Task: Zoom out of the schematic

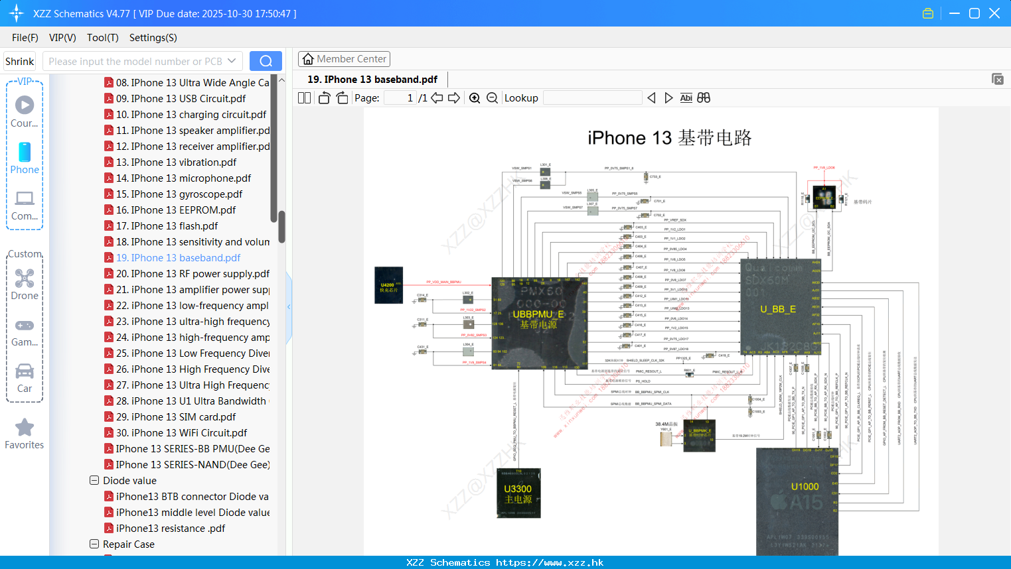Action: pyautogui.click(x=492, y=98)
